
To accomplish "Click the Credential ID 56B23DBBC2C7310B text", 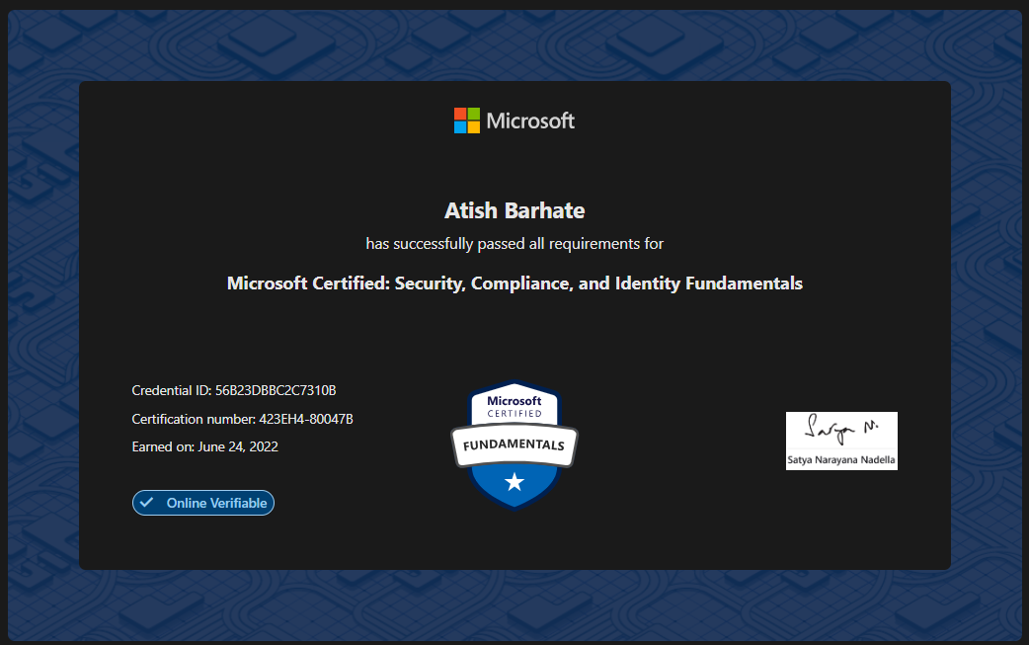I will [234, 390].
